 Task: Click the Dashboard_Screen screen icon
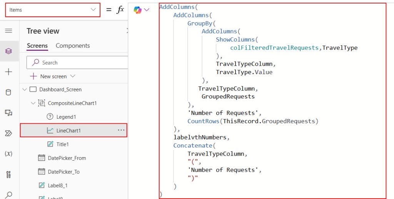[33, 90]
